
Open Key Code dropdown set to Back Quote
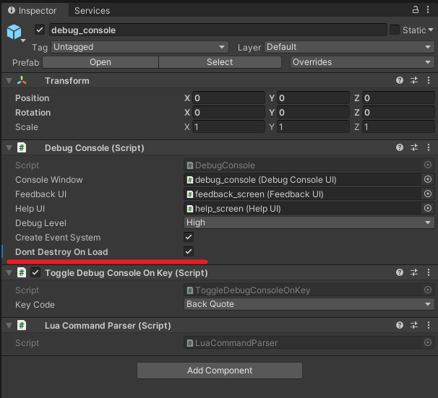point(309,304)
